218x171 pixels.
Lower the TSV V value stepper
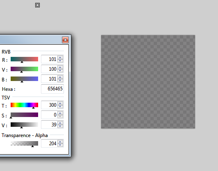coord(60,126)
